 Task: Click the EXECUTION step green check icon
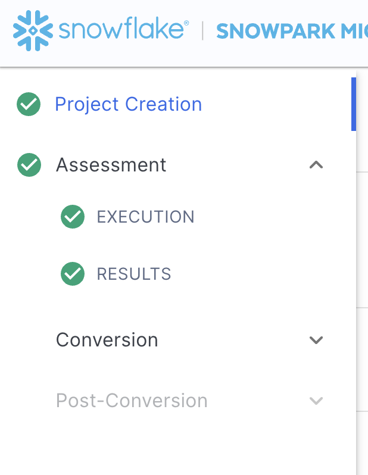point(73,217)
